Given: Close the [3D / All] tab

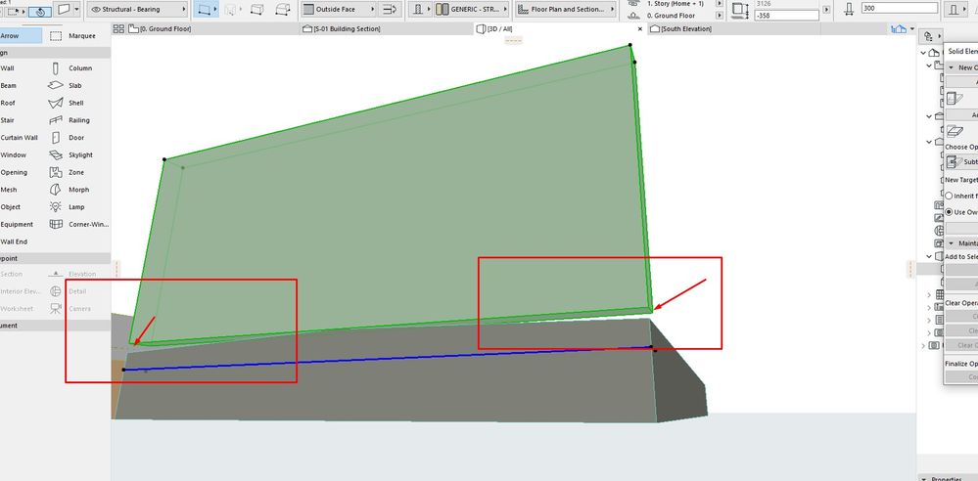Looking at the screenshot, I should coord(640,28).
